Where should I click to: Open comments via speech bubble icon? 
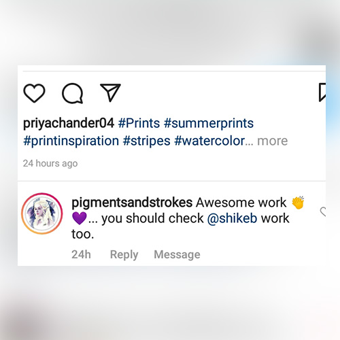73,93
